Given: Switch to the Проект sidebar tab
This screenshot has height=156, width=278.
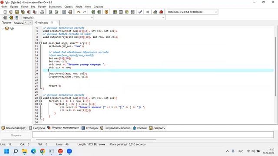Looking at the screenshot, I should coord(7,23).
